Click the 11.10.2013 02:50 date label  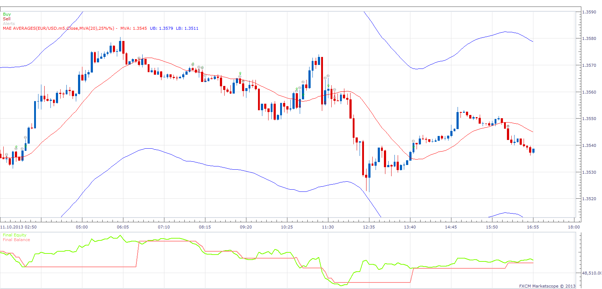19,227
